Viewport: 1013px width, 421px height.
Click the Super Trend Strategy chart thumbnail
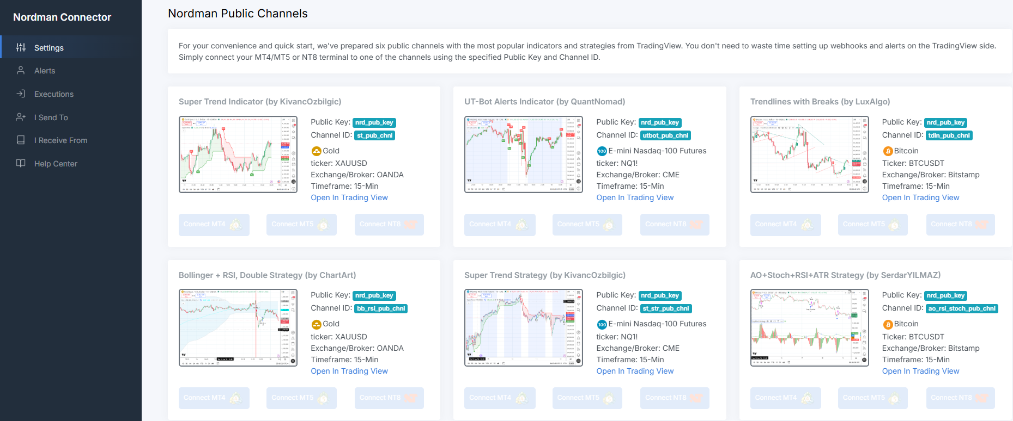click(x=524, y=327)
